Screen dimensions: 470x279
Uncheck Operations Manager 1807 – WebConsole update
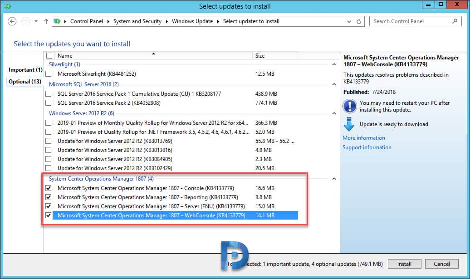pyautogui.click(x=48, y=215)
